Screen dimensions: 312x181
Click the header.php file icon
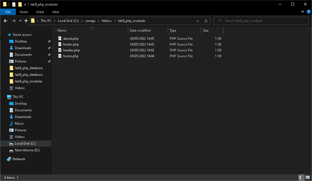coord(60,50)
